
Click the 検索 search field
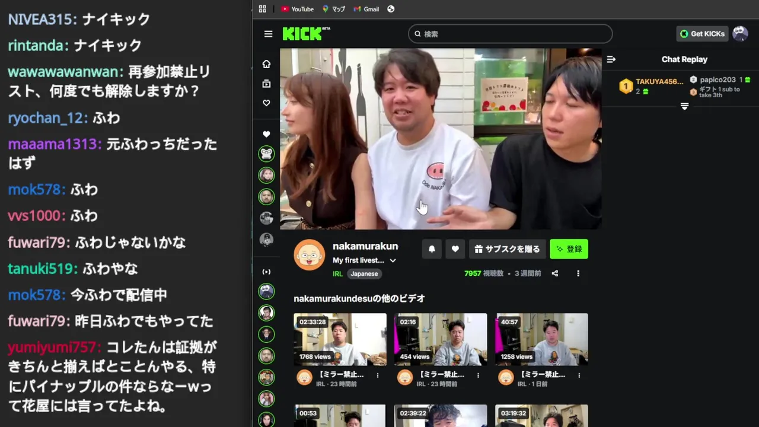tap(510, 34)
